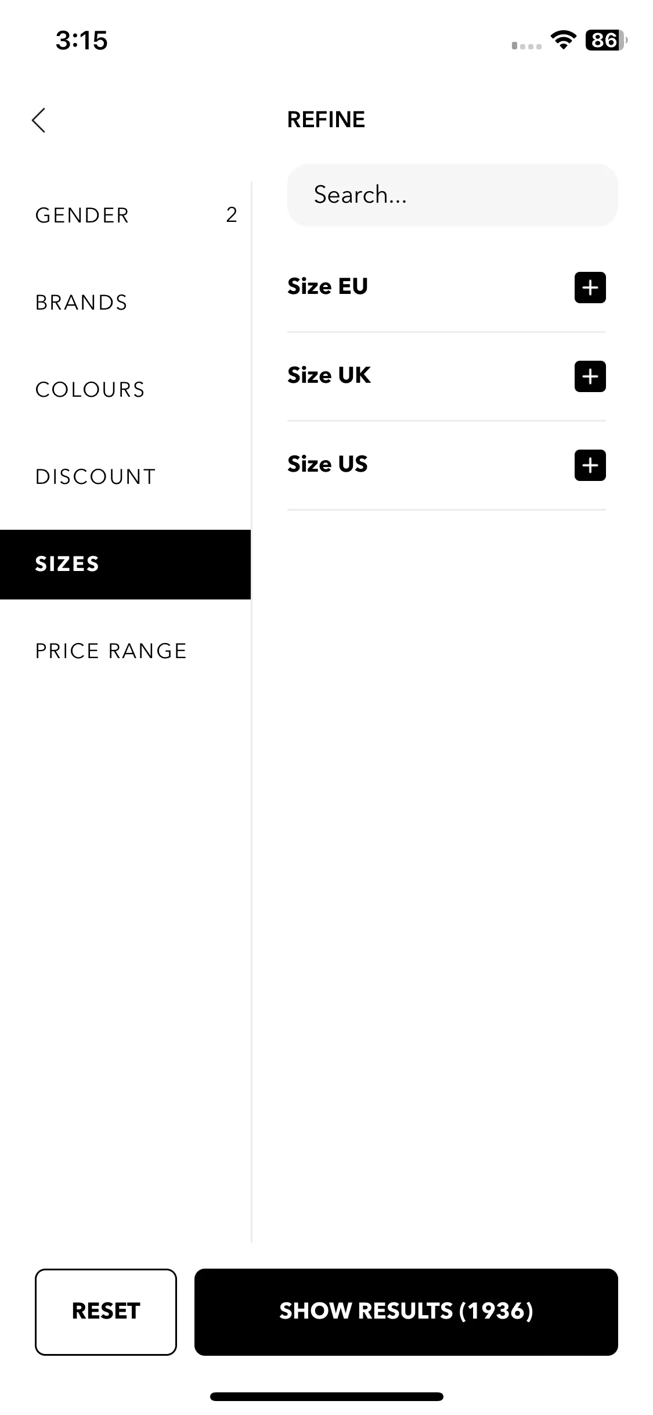
Task: Expand Size EU with plus icon
Action: pos(590,288)
